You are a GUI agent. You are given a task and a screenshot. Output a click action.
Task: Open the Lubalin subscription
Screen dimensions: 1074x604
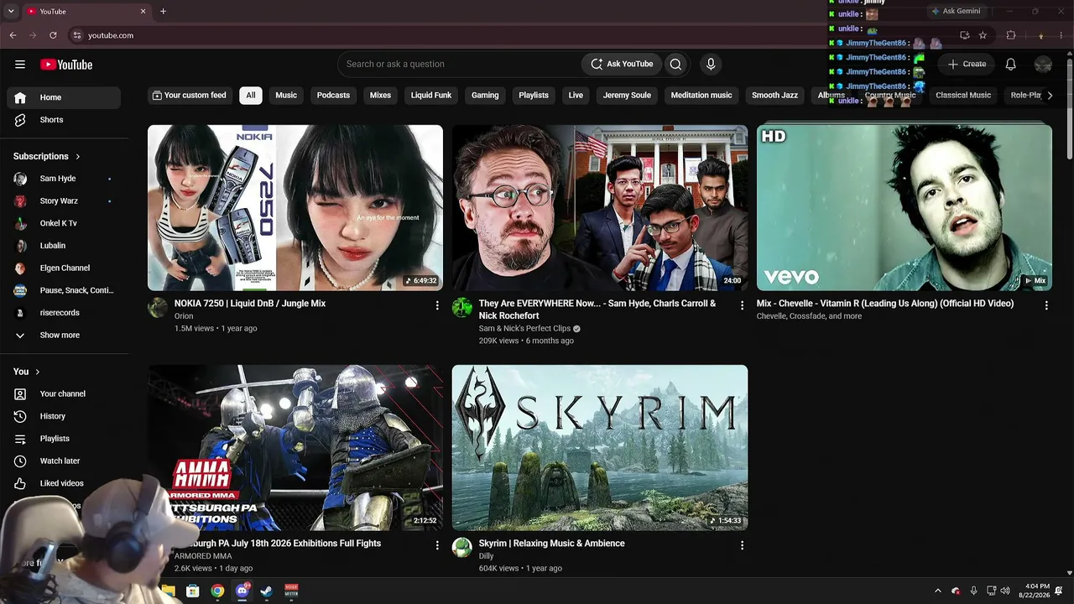coord(64,246)
